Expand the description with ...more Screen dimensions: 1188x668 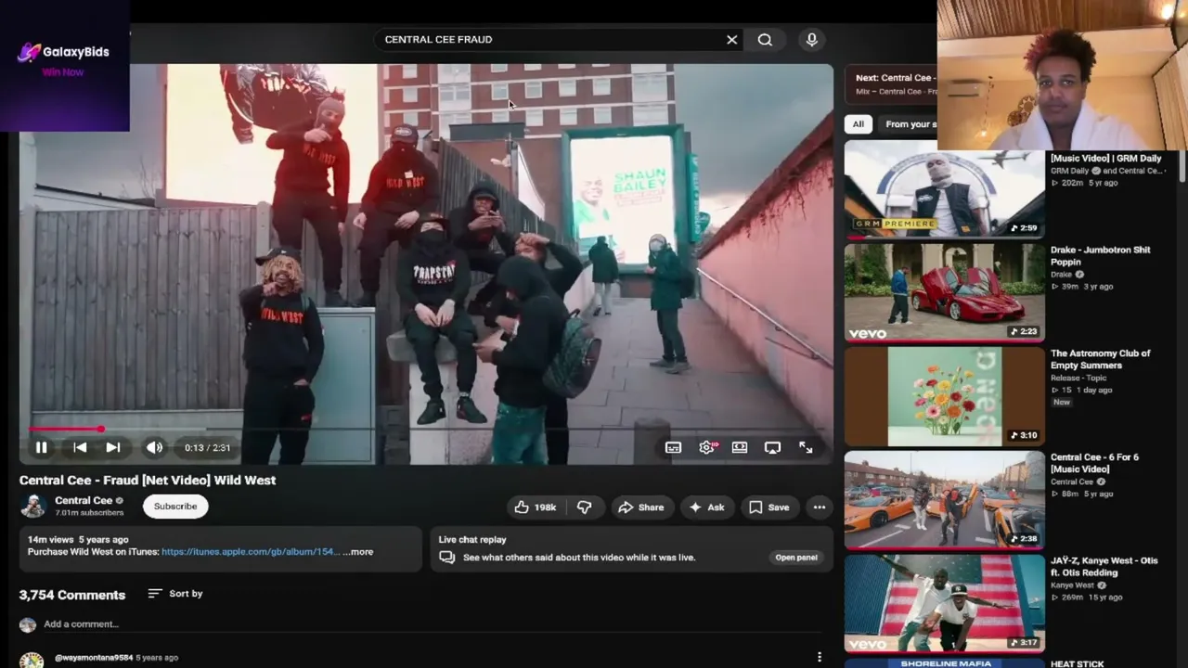358,552
